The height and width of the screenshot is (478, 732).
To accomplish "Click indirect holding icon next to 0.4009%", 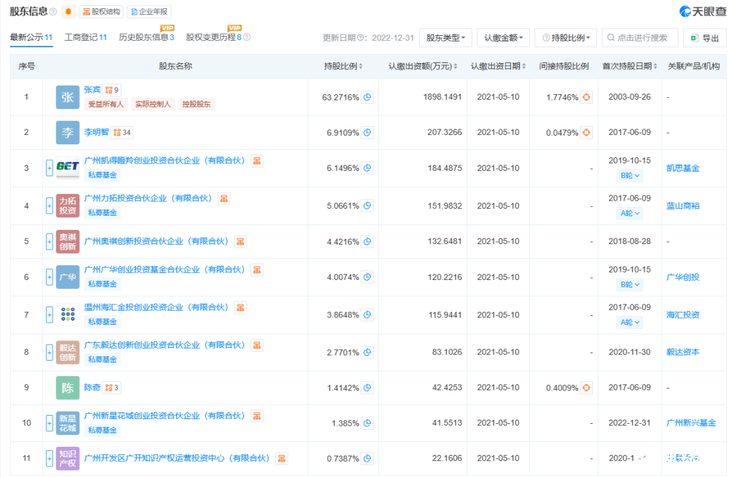I will [x=587, y=388].
